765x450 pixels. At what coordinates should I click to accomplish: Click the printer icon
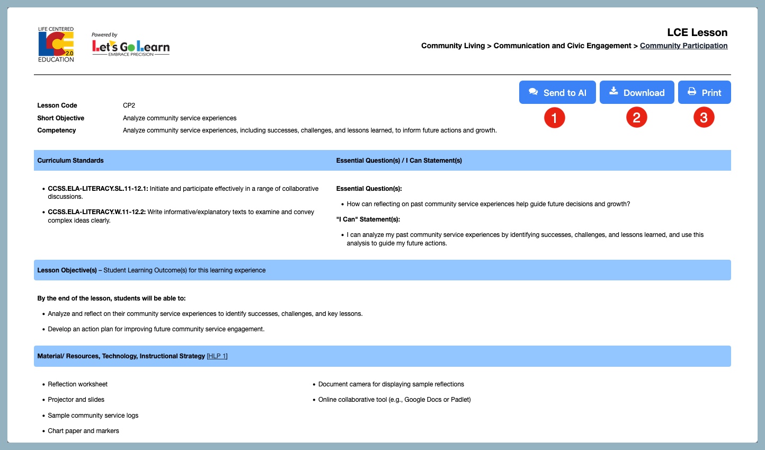[x=692, y=92]
